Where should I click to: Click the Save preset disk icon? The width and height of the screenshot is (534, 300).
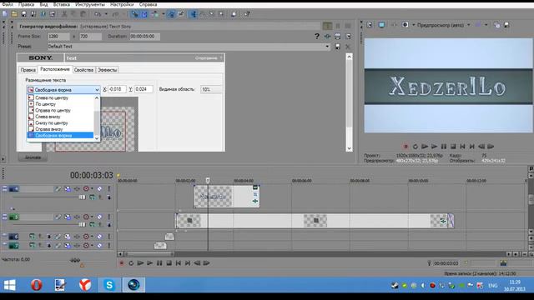(337, 47)
